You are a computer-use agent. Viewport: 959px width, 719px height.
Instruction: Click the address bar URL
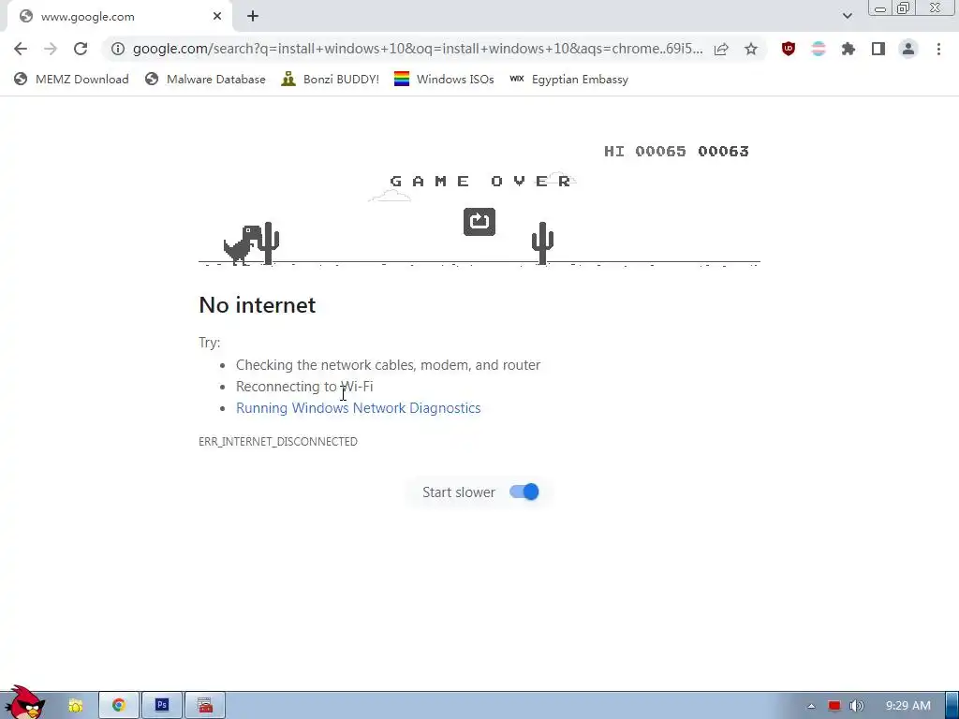[x=418, y=49]
